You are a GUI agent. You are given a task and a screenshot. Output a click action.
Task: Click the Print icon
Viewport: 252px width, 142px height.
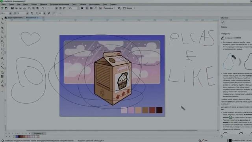(24, 8)
